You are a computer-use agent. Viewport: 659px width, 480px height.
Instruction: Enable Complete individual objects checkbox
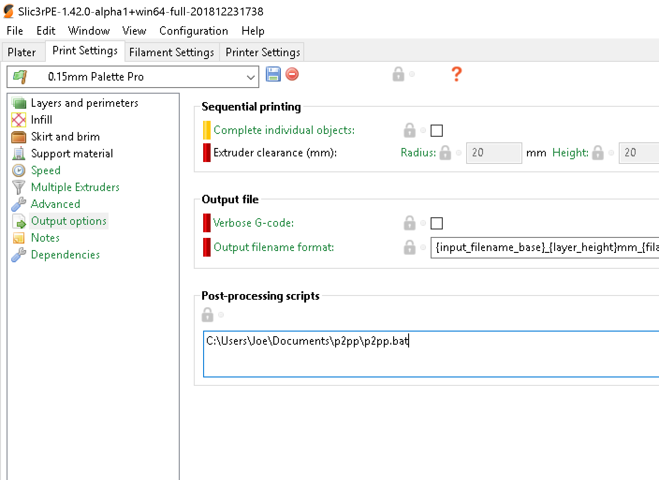point(437,131)
